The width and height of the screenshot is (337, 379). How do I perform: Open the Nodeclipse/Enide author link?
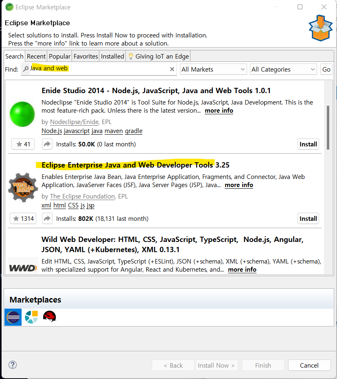[x=74, y=122]
